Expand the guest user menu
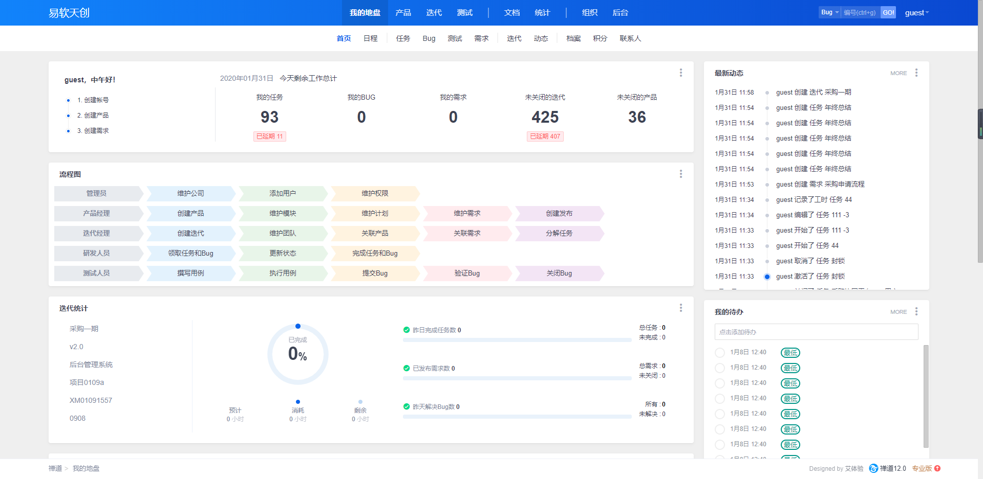This screenshot has width=983, height=479. 916,13
